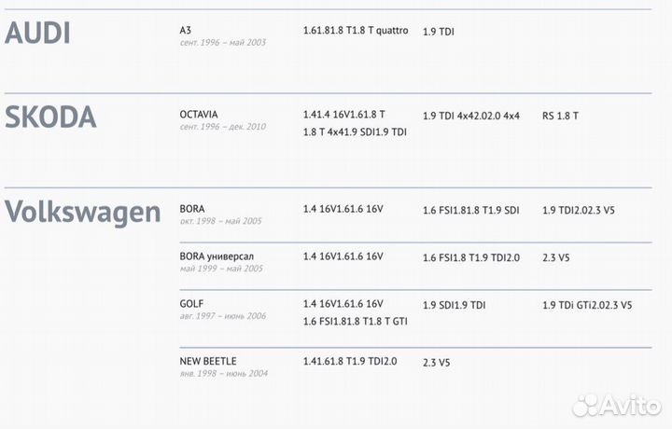Open the NEW BEETLE model entry

[x=207, y=360]
